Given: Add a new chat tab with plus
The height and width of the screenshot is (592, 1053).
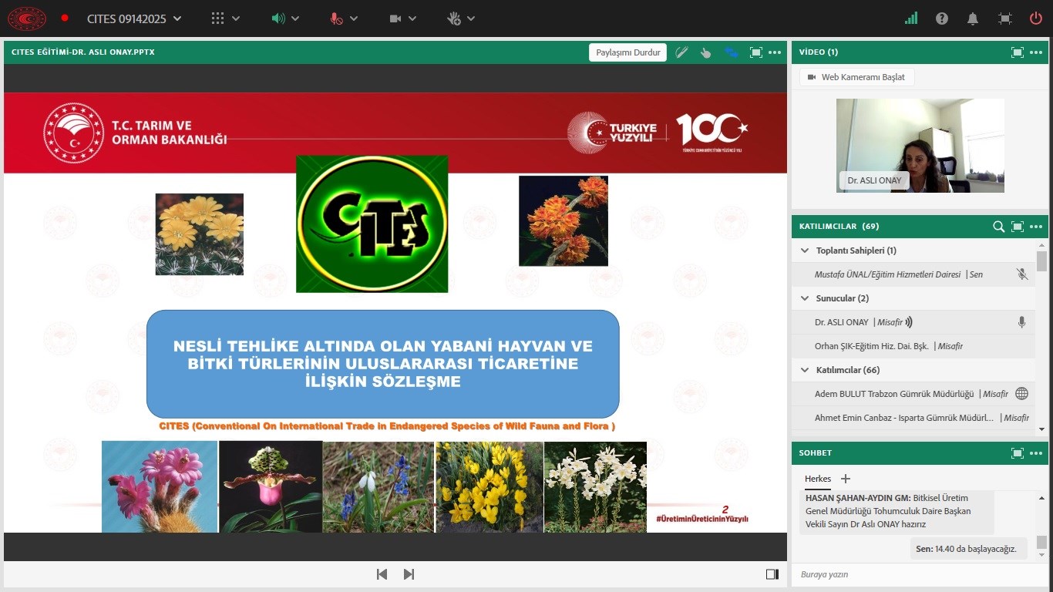Looking at the screenshot, I should point(846,479).
